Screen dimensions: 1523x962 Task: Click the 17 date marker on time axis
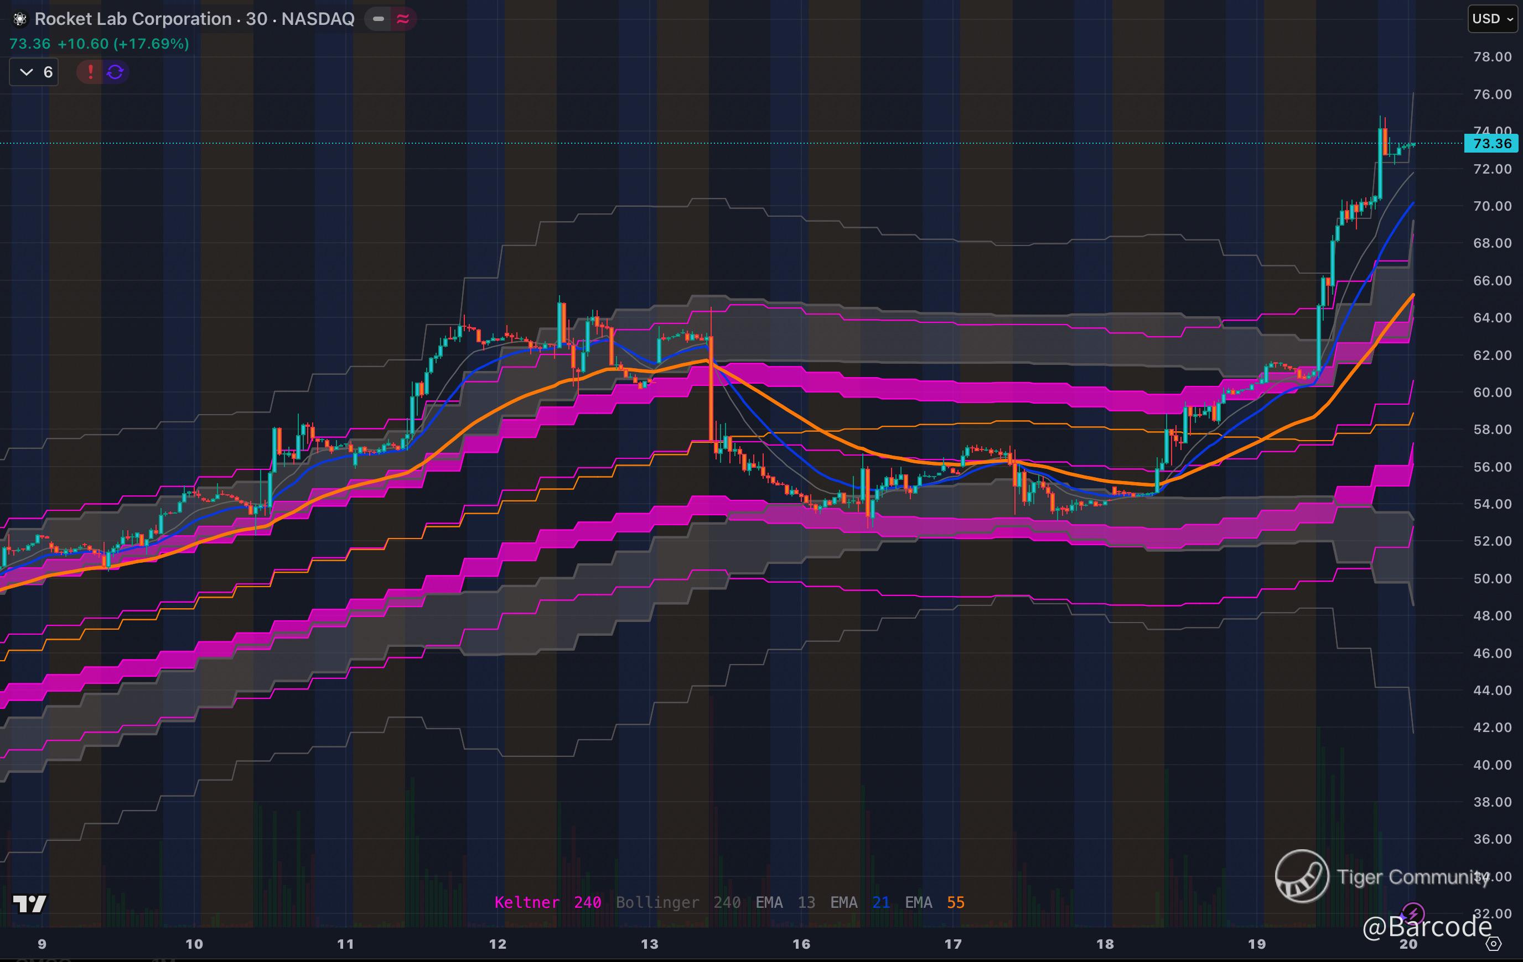coord(952,944)
